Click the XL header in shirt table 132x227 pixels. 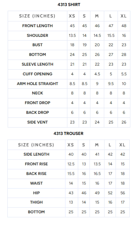click(x=124, y=16)
